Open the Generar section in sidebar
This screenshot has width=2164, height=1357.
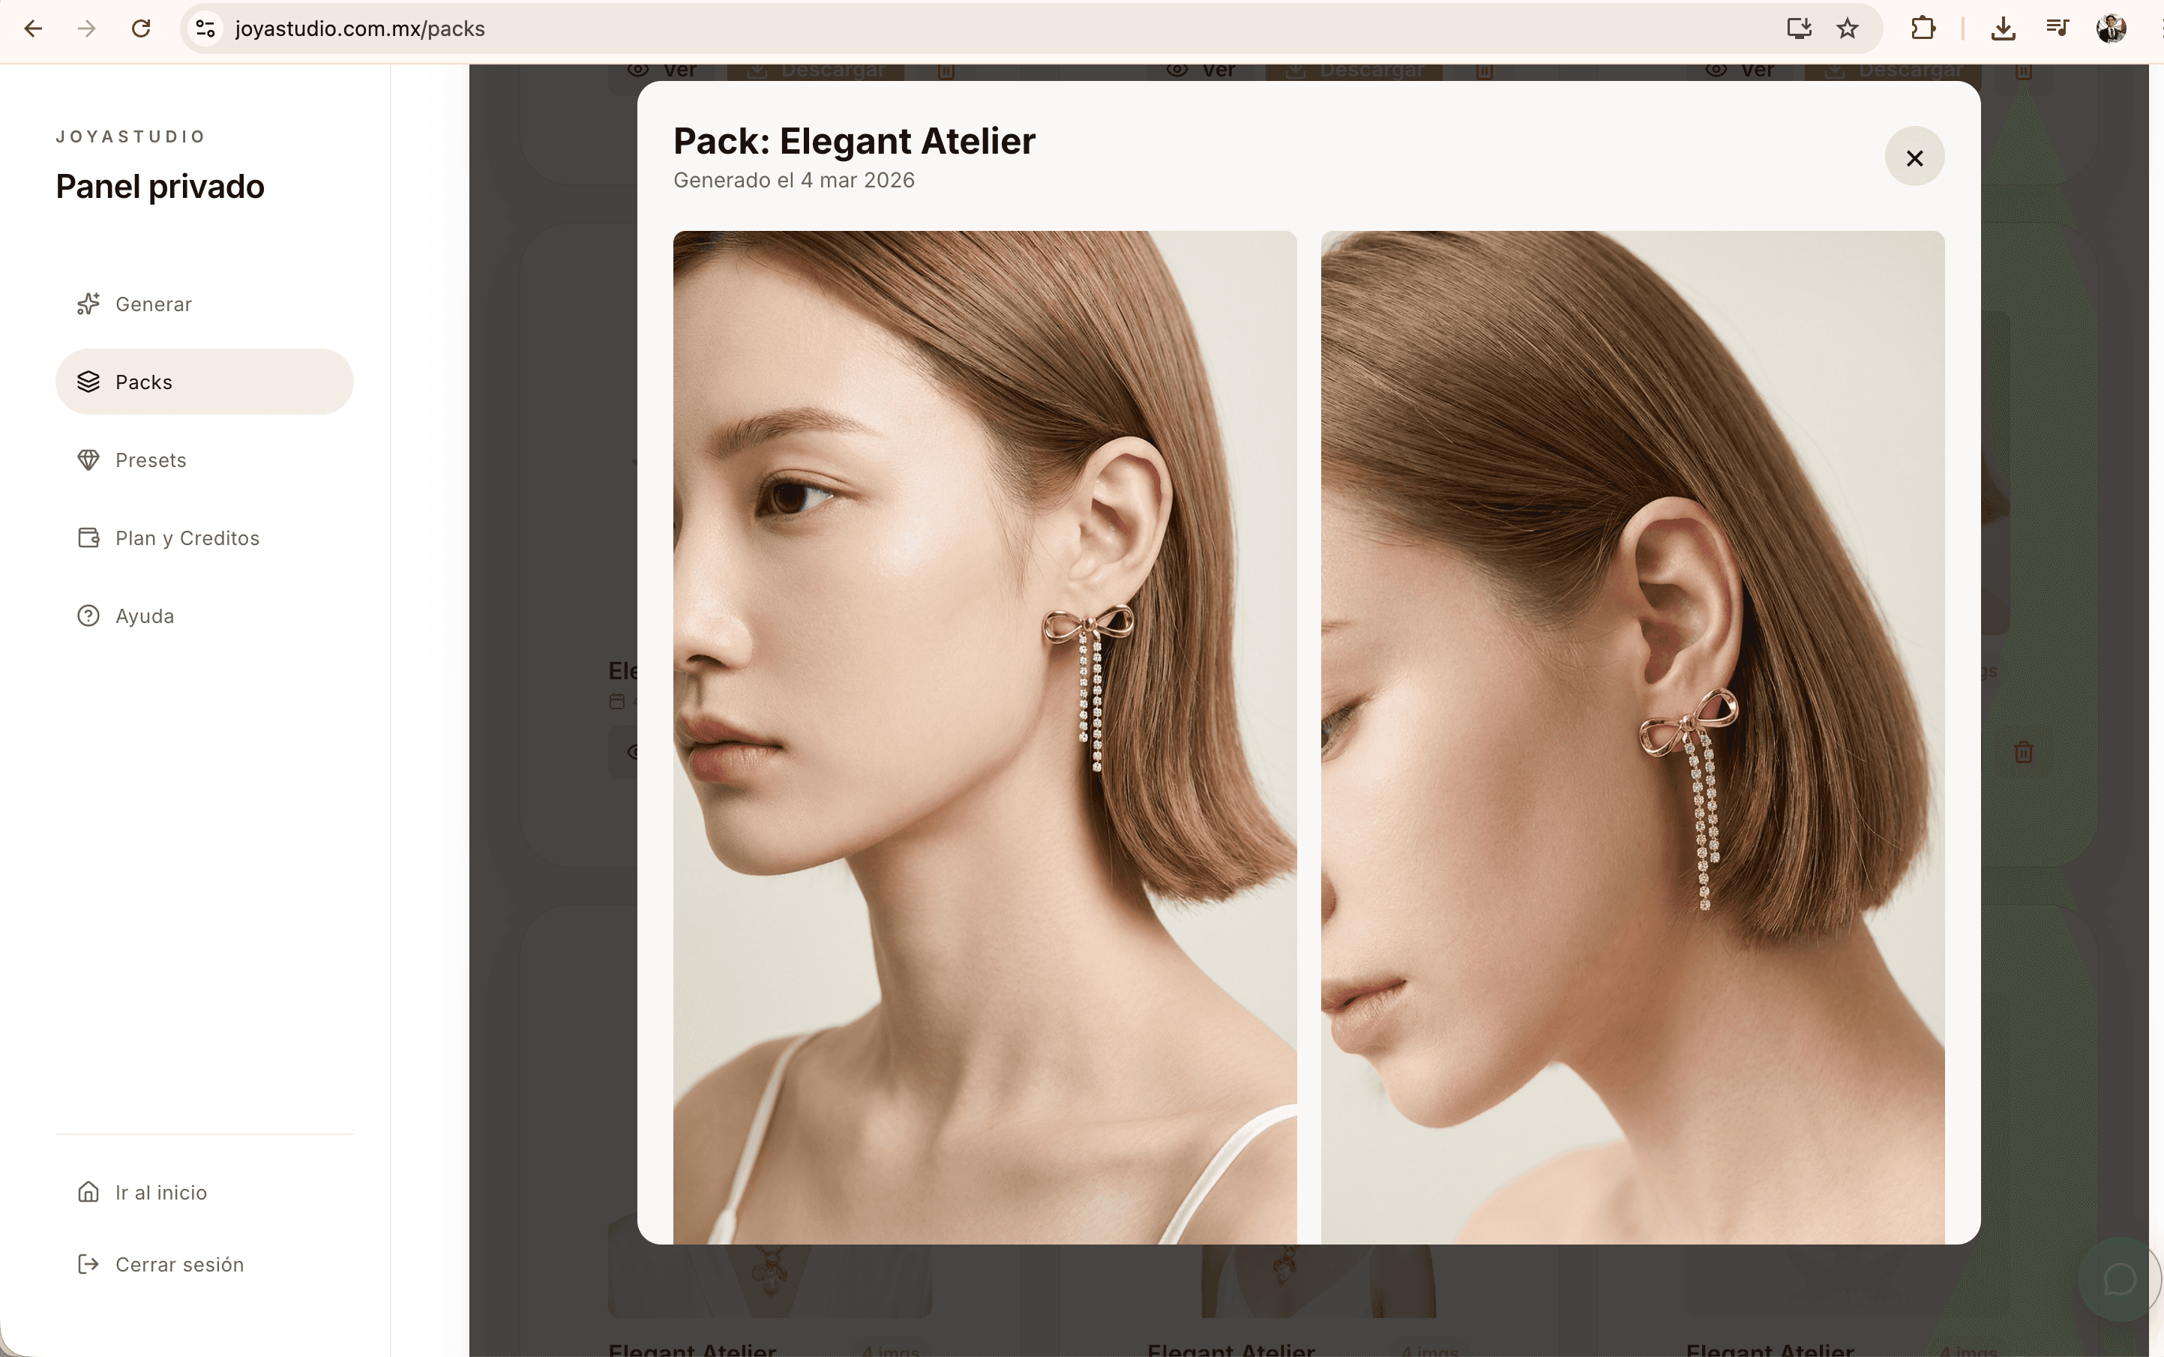(x=152, y=304)
